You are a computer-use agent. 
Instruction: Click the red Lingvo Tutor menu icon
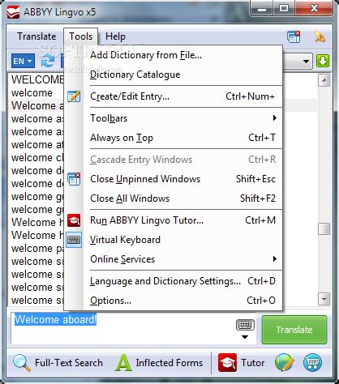tap(74, 220)
